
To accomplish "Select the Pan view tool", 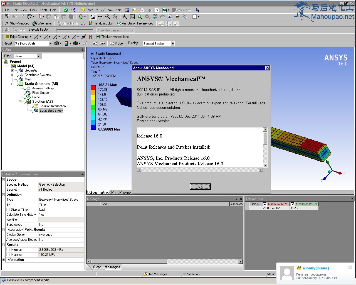I will coord(100,17).
